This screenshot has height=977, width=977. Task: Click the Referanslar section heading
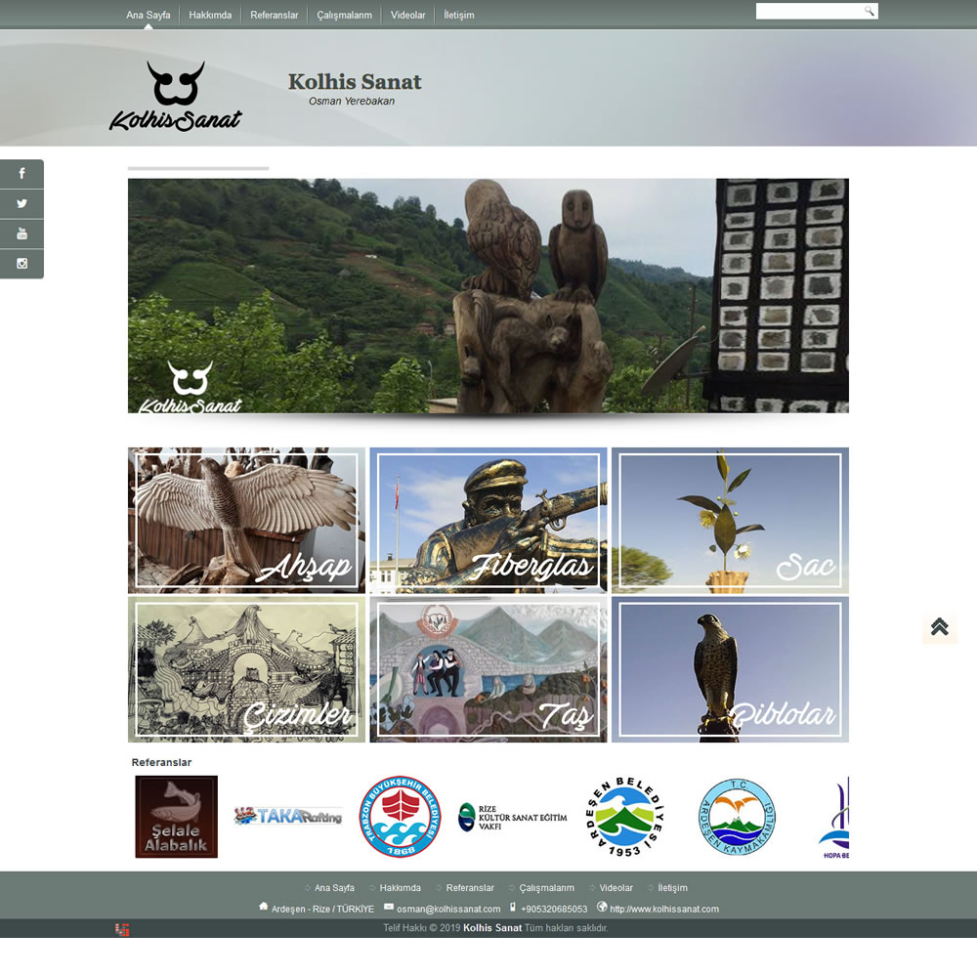161,762
